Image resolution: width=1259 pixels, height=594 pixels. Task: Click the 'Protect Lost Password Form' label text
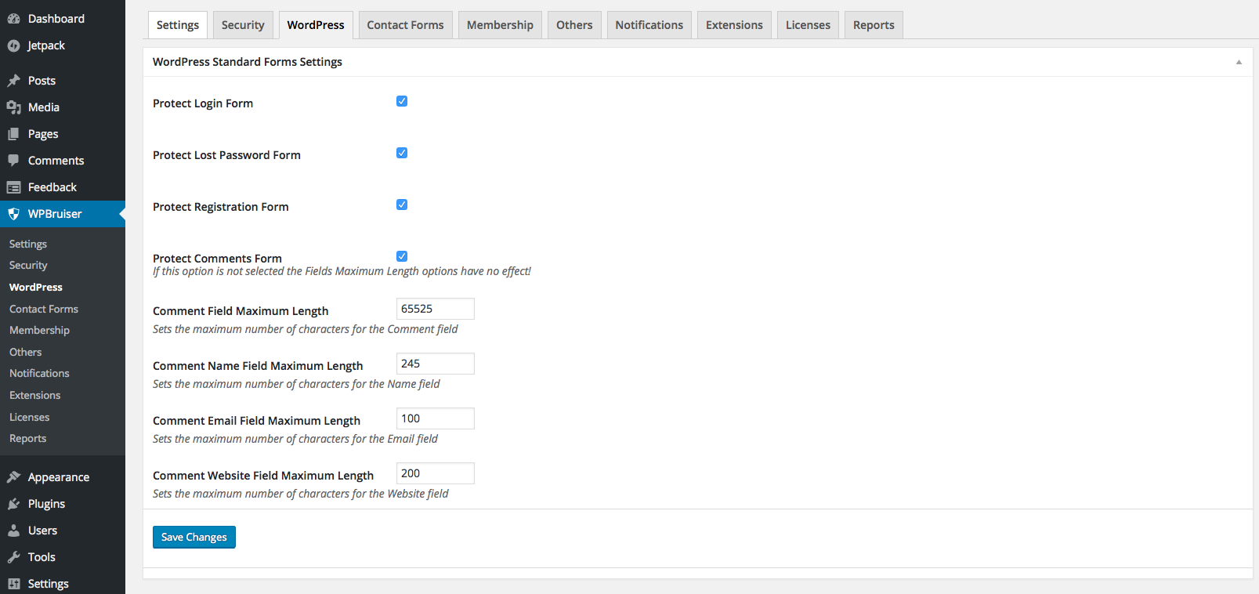tap(226, 155)
